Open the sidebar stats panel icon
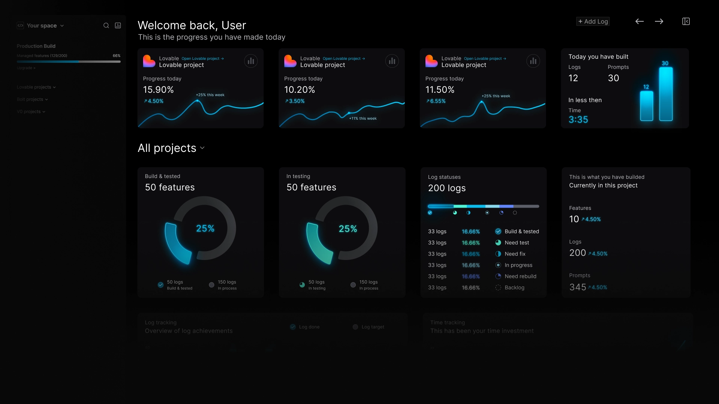Image resolution: width=719 pixels, height=404 pixels. tap(118, 25)
